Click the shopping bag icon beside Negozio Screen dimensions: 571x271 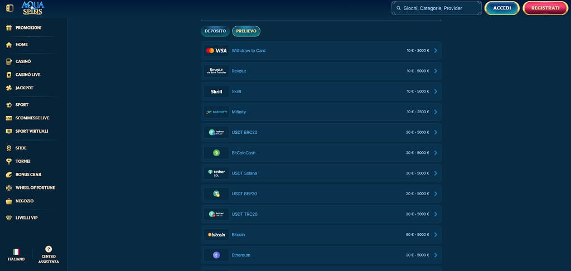coord(9,201)
